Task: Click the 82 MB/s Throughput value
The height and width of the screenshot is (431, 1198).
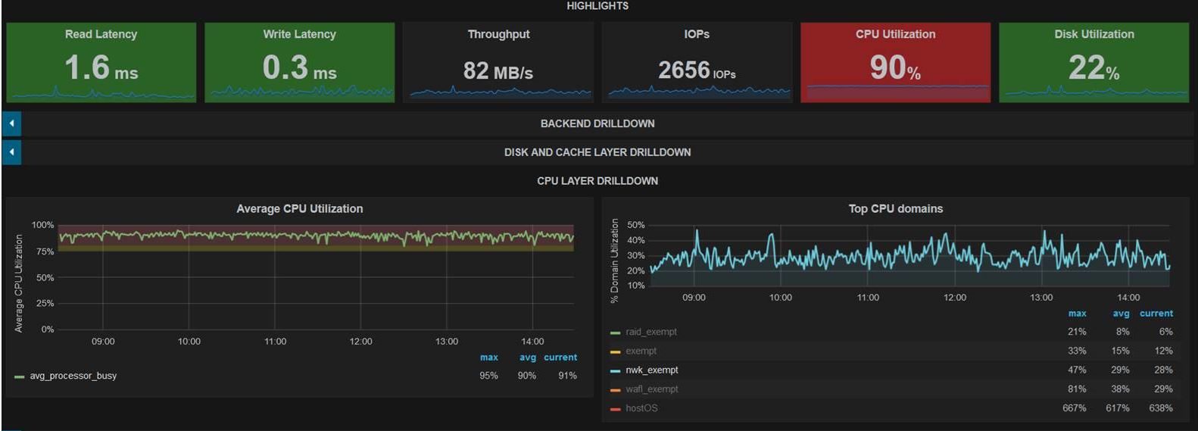Action: pos(498,71)
